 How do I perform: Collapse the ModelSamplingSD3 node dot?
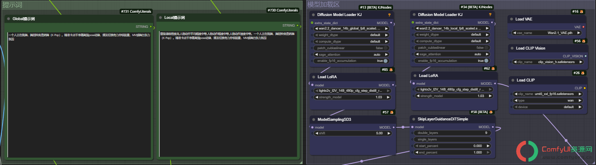coord(313,120)
